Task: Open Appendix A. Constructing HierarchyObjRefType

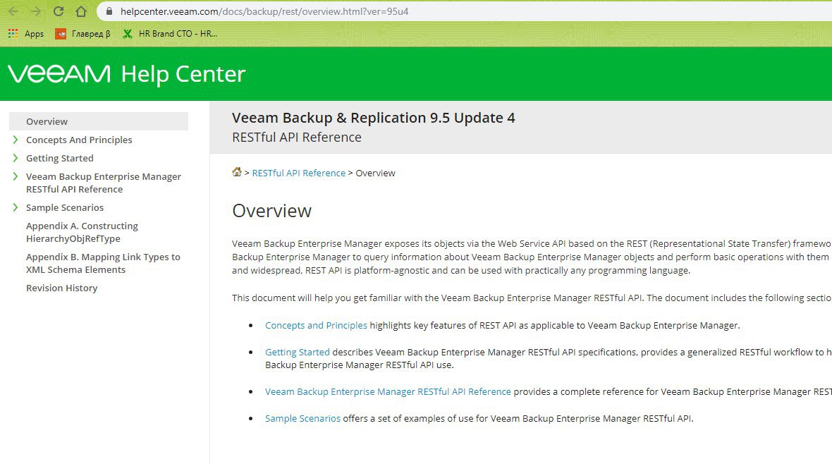Action: (82, 232)
